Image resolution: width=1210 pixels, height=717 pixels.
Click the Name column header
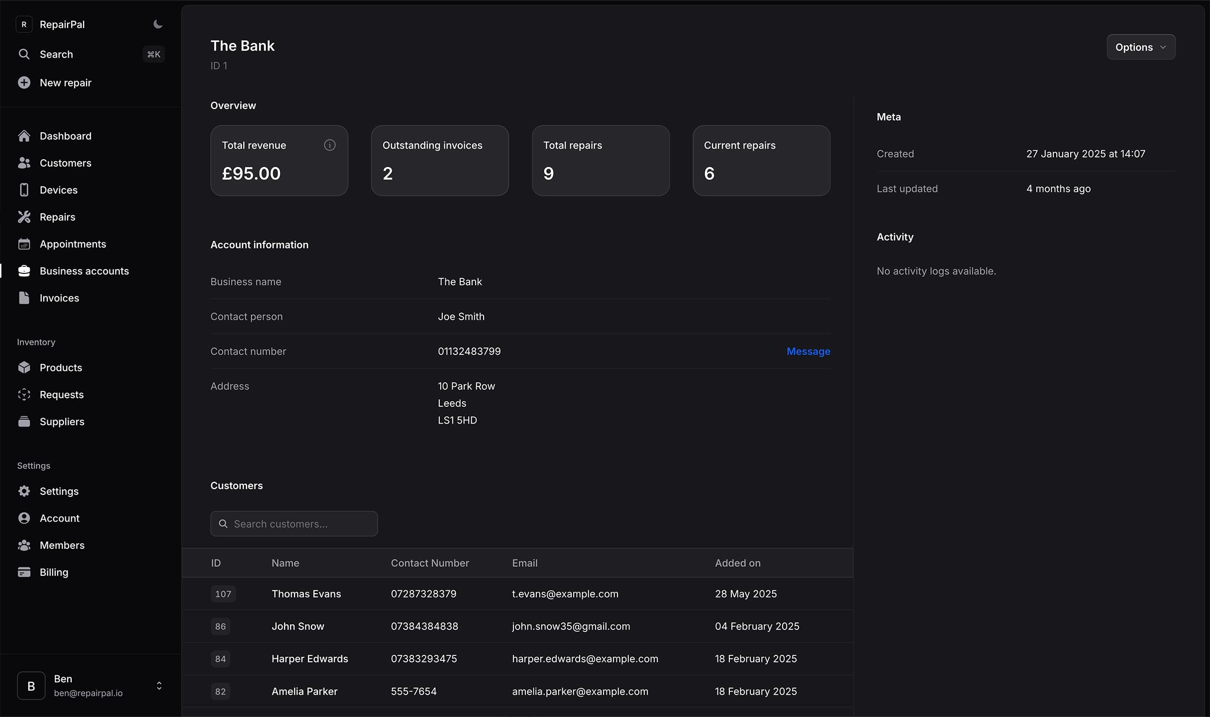click(286, 563)
